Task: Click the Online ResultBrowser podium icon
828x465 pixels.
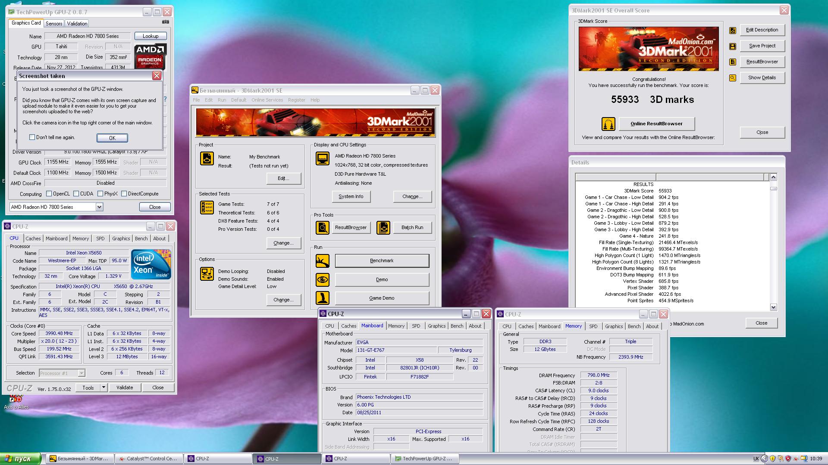Action: point(608,124)
